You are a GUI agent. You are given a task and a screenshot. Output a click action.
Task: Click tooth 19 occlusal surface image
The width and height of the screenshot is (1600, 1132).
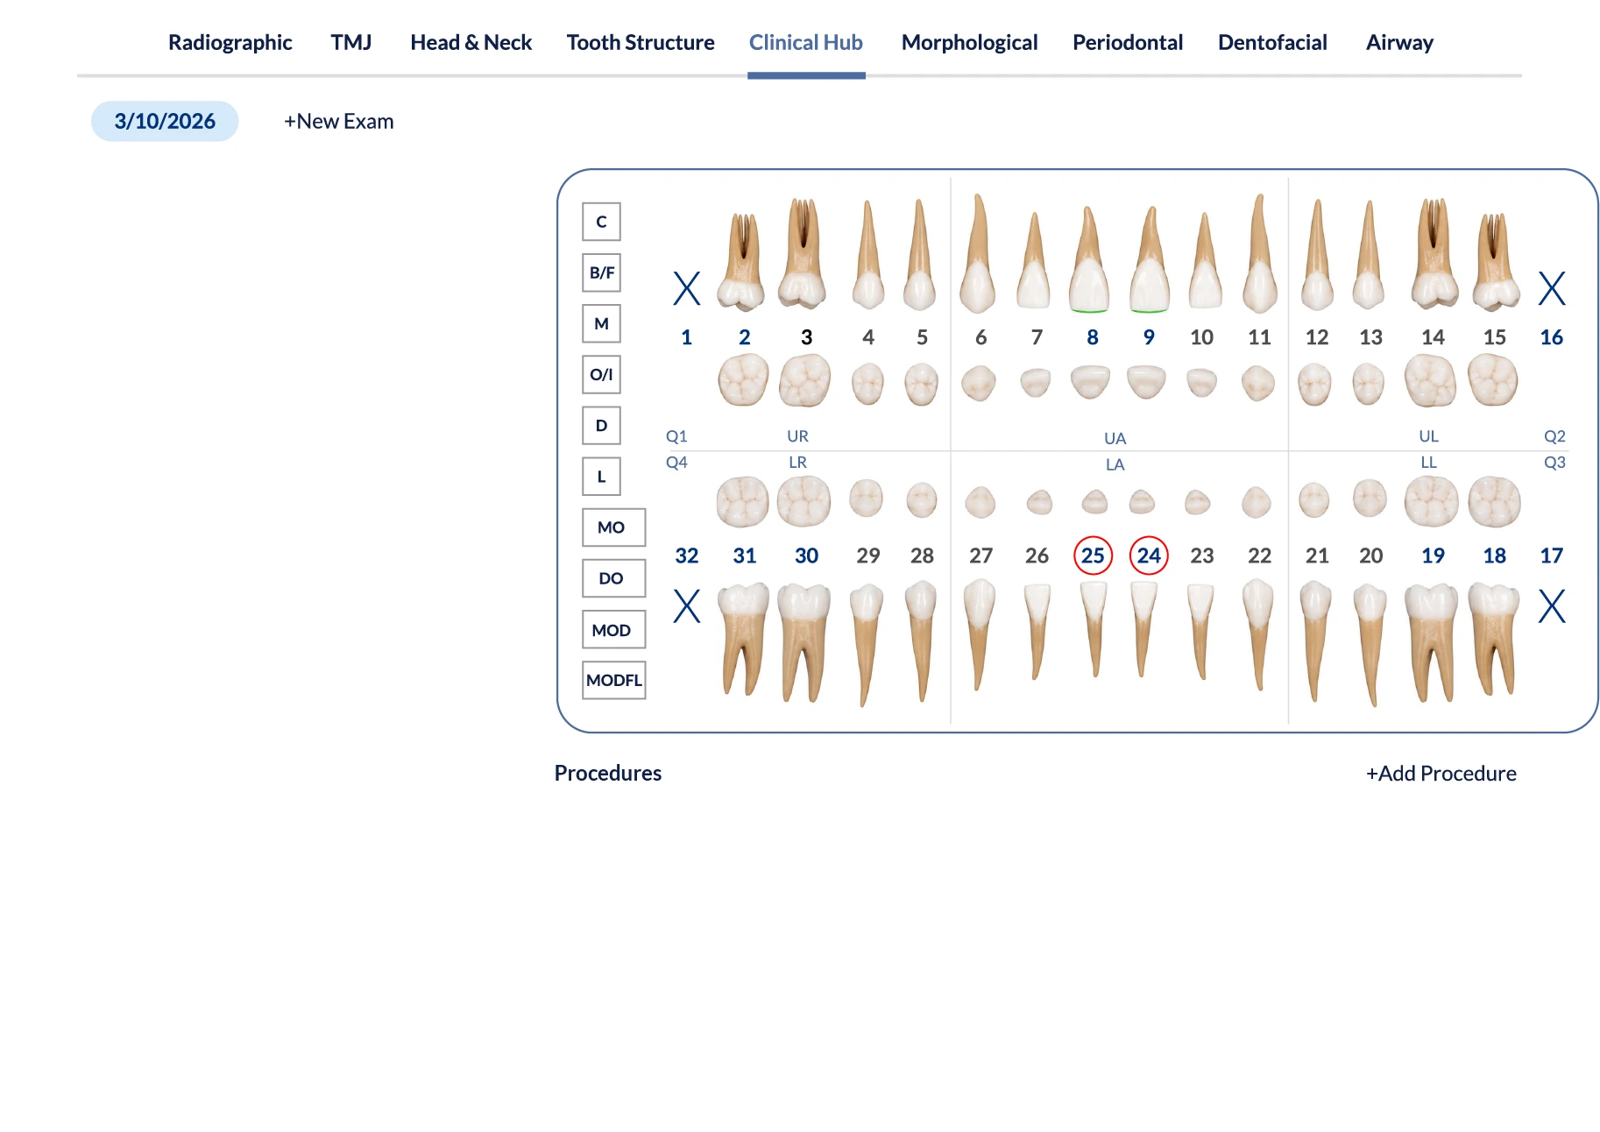[x=1432, y=501]
